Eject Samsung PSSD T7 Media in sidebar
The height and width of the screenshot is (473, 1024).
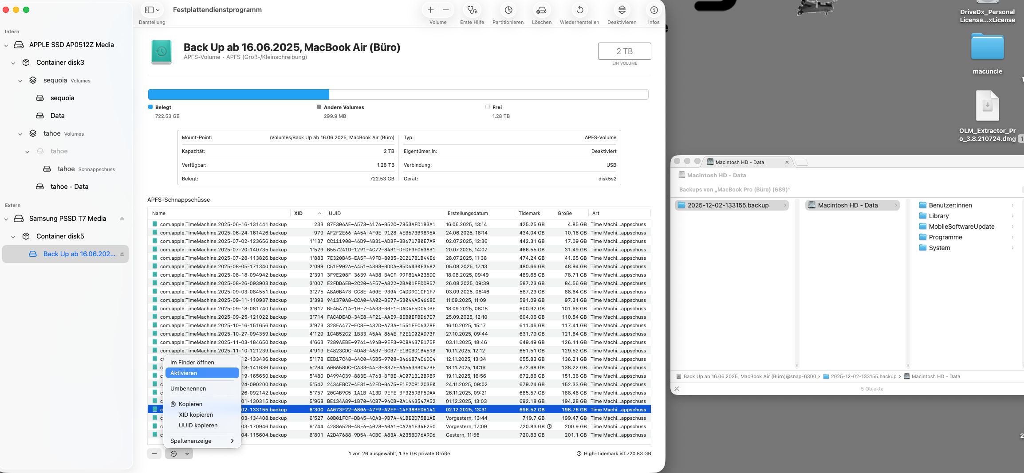122,219
